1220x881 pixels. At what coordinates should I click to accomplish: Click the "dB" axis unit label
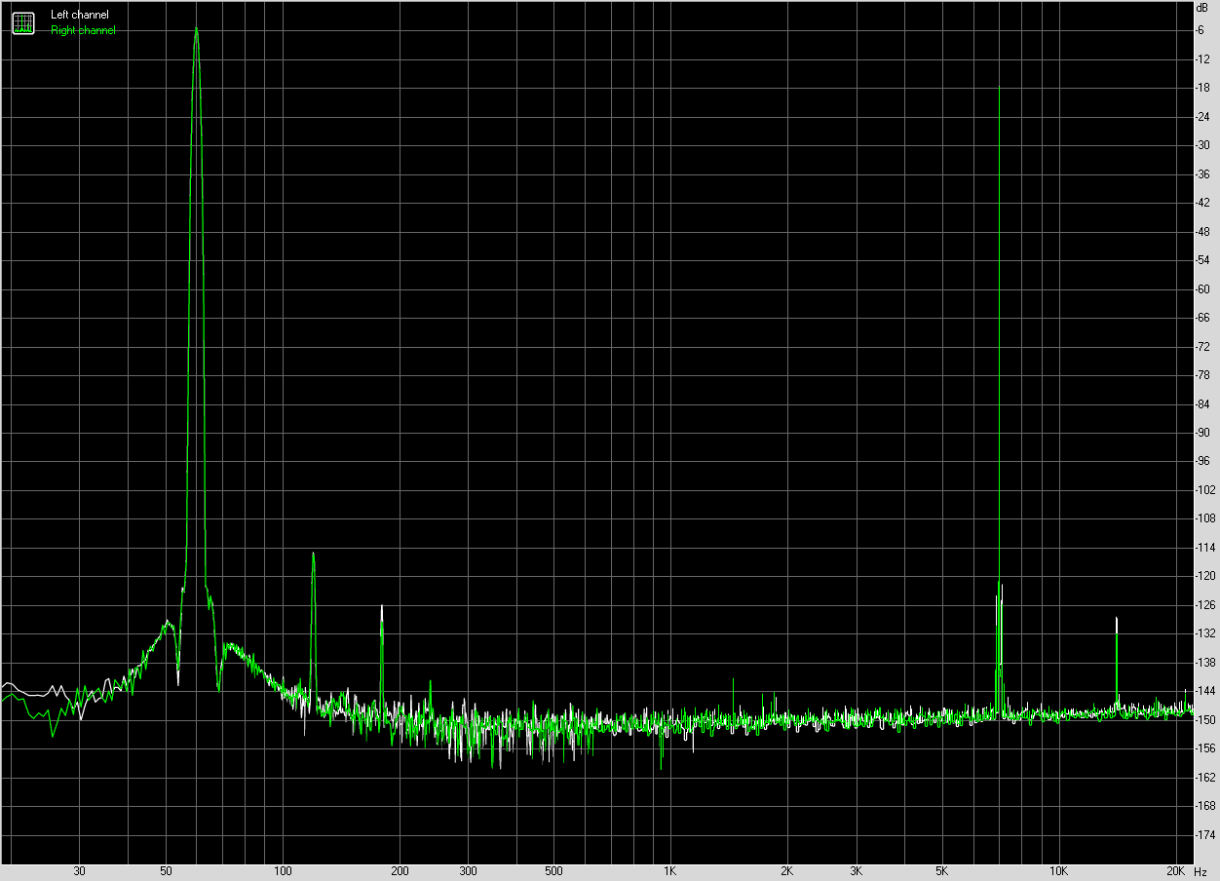(x=1201, y=8)
